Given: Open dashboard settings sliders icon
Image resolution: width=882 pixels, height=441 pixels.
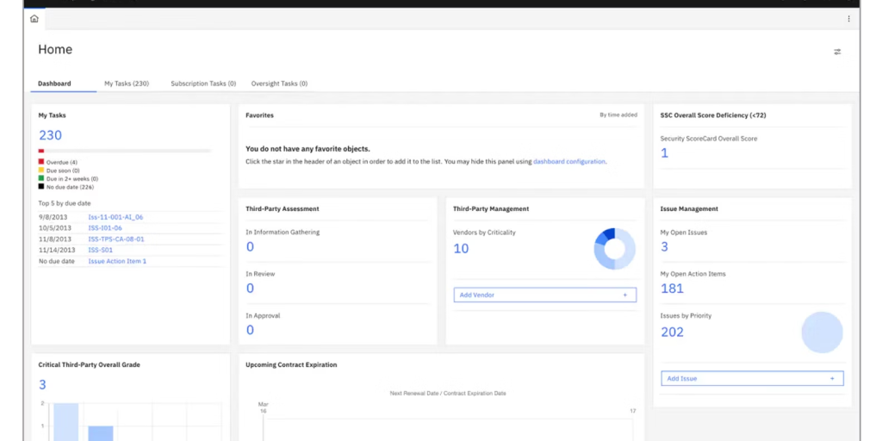Looking at the screenshot, I should 837,52.
